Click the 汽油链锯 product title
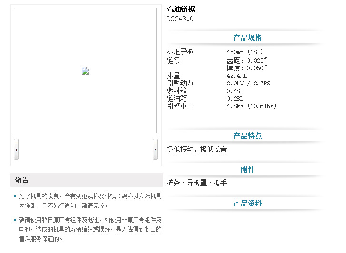This screenshot has height=253, width=346. pyautogui.click(x=181, y=9)
